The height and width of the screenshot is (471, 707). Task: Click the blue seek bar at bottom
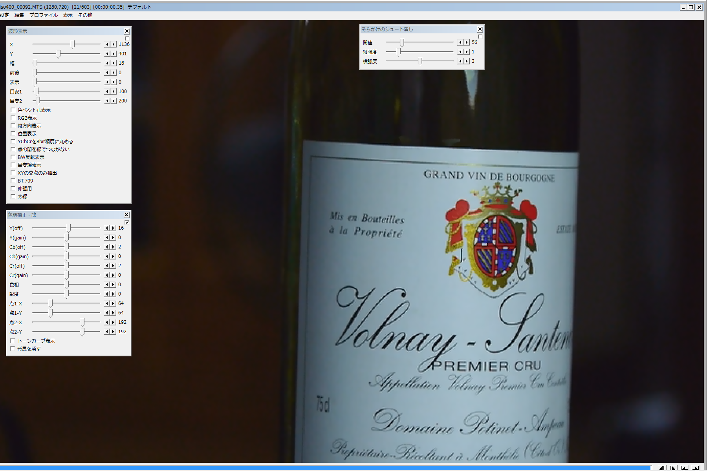pyautogui.click(x=314, y=468)
